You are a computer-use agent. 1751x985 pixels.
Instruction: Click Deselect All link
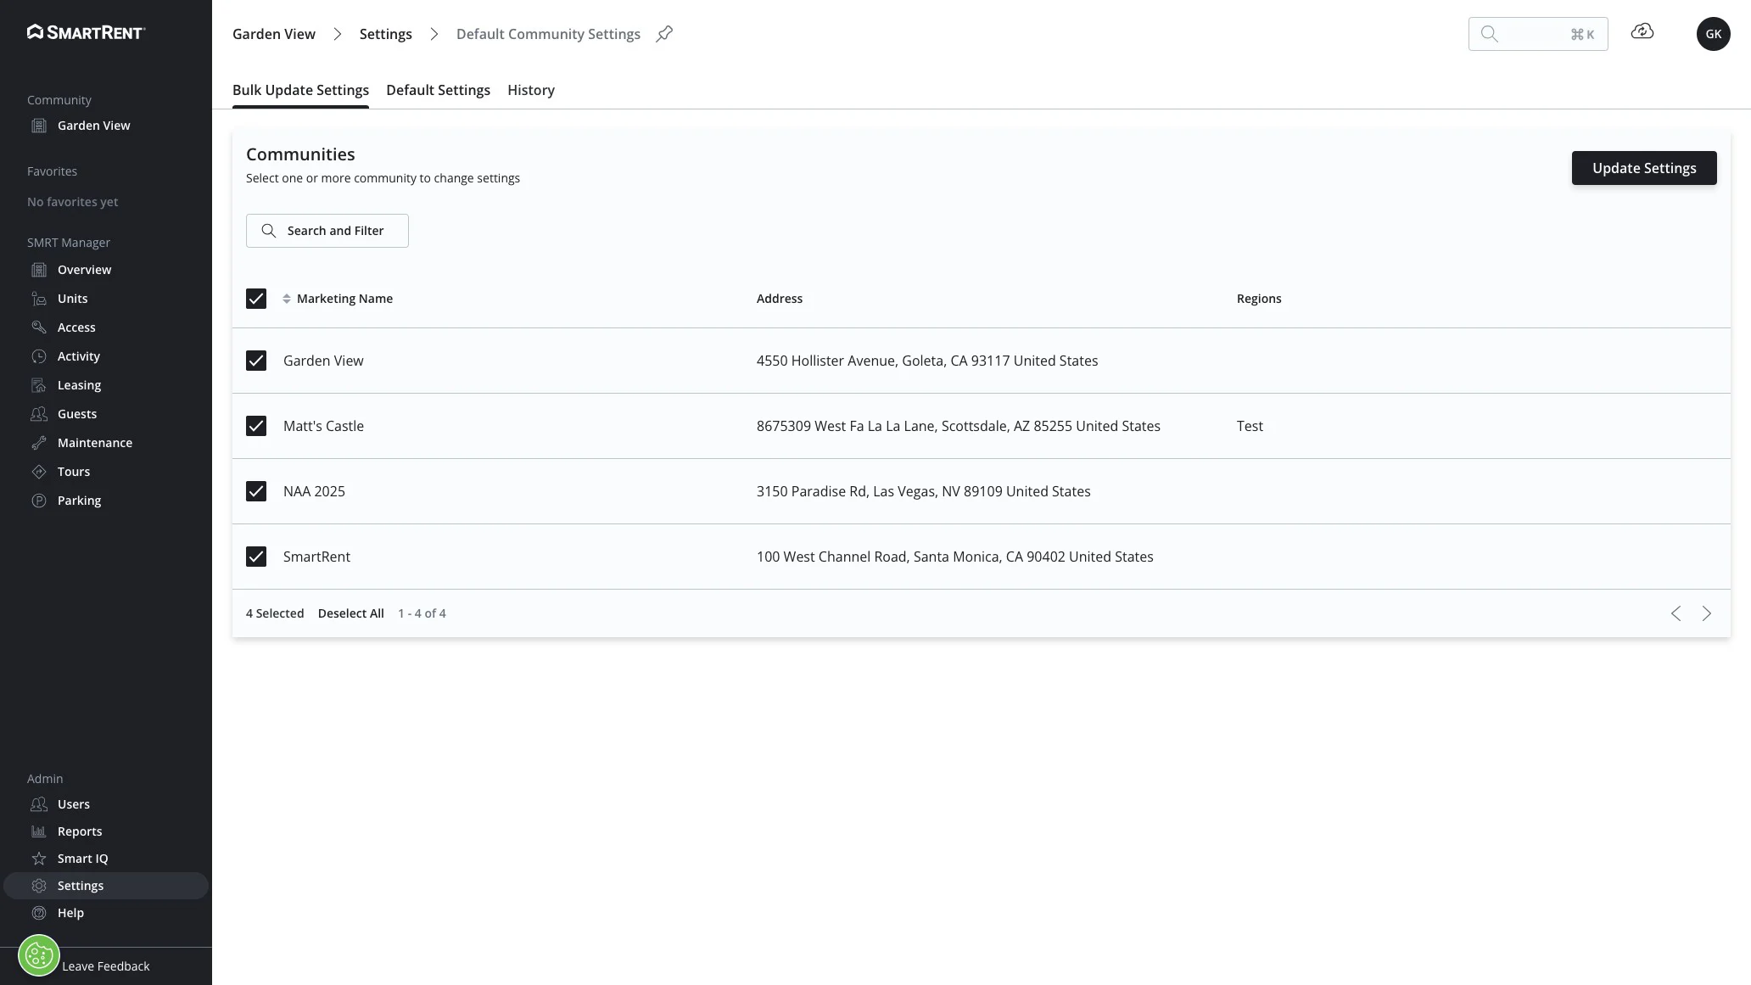pyautogui.click(x=351, y=613)
